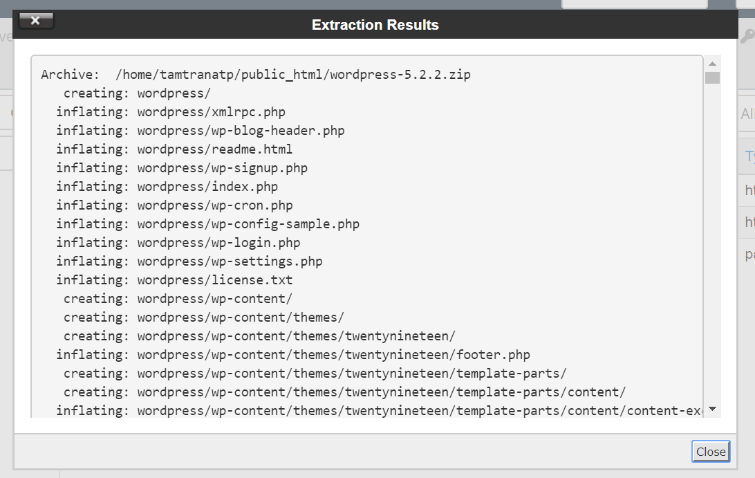Image resolution: width=755 pixels, height=478 pixels.
Task: Select the 'creating: .../themes/twentynineteen/' line
Action: [259, 336]
